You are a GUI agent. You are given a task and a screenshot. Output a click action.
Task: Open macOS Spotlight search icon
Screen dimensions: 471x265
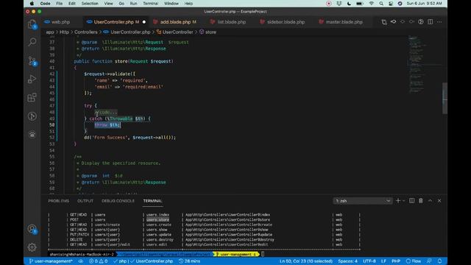click(381, 4)
